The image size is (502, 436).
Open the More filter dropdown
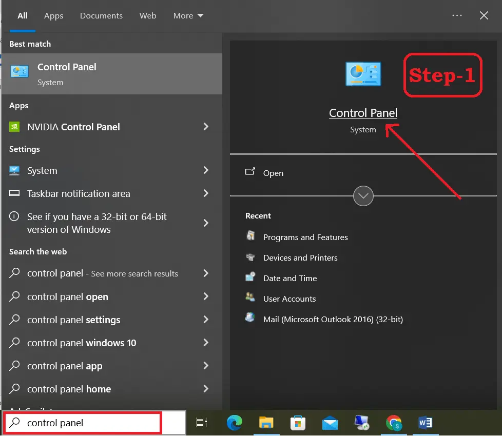tap(188, 16)
